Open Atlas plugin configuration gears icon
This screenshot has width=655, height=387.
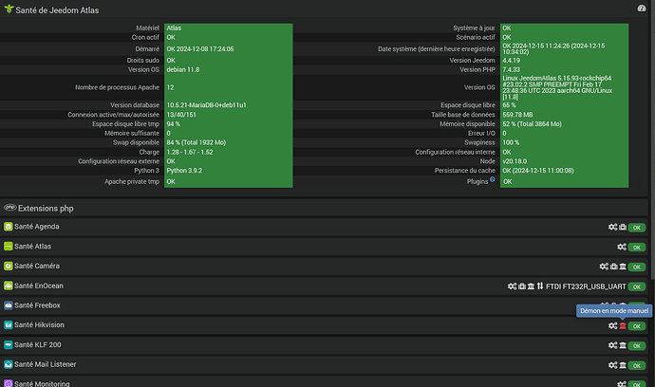click(622, 247)
